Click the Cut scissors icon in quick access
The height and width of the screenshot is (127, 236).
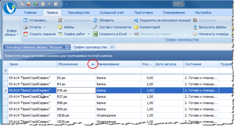[x=49, y=4]
